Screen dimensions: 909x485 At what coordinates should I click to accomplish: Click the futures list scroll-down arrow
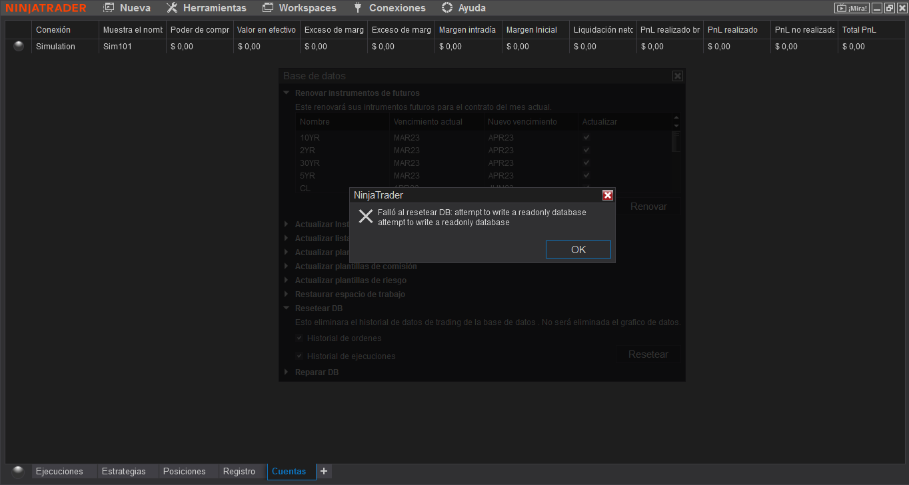pos(676,126)
